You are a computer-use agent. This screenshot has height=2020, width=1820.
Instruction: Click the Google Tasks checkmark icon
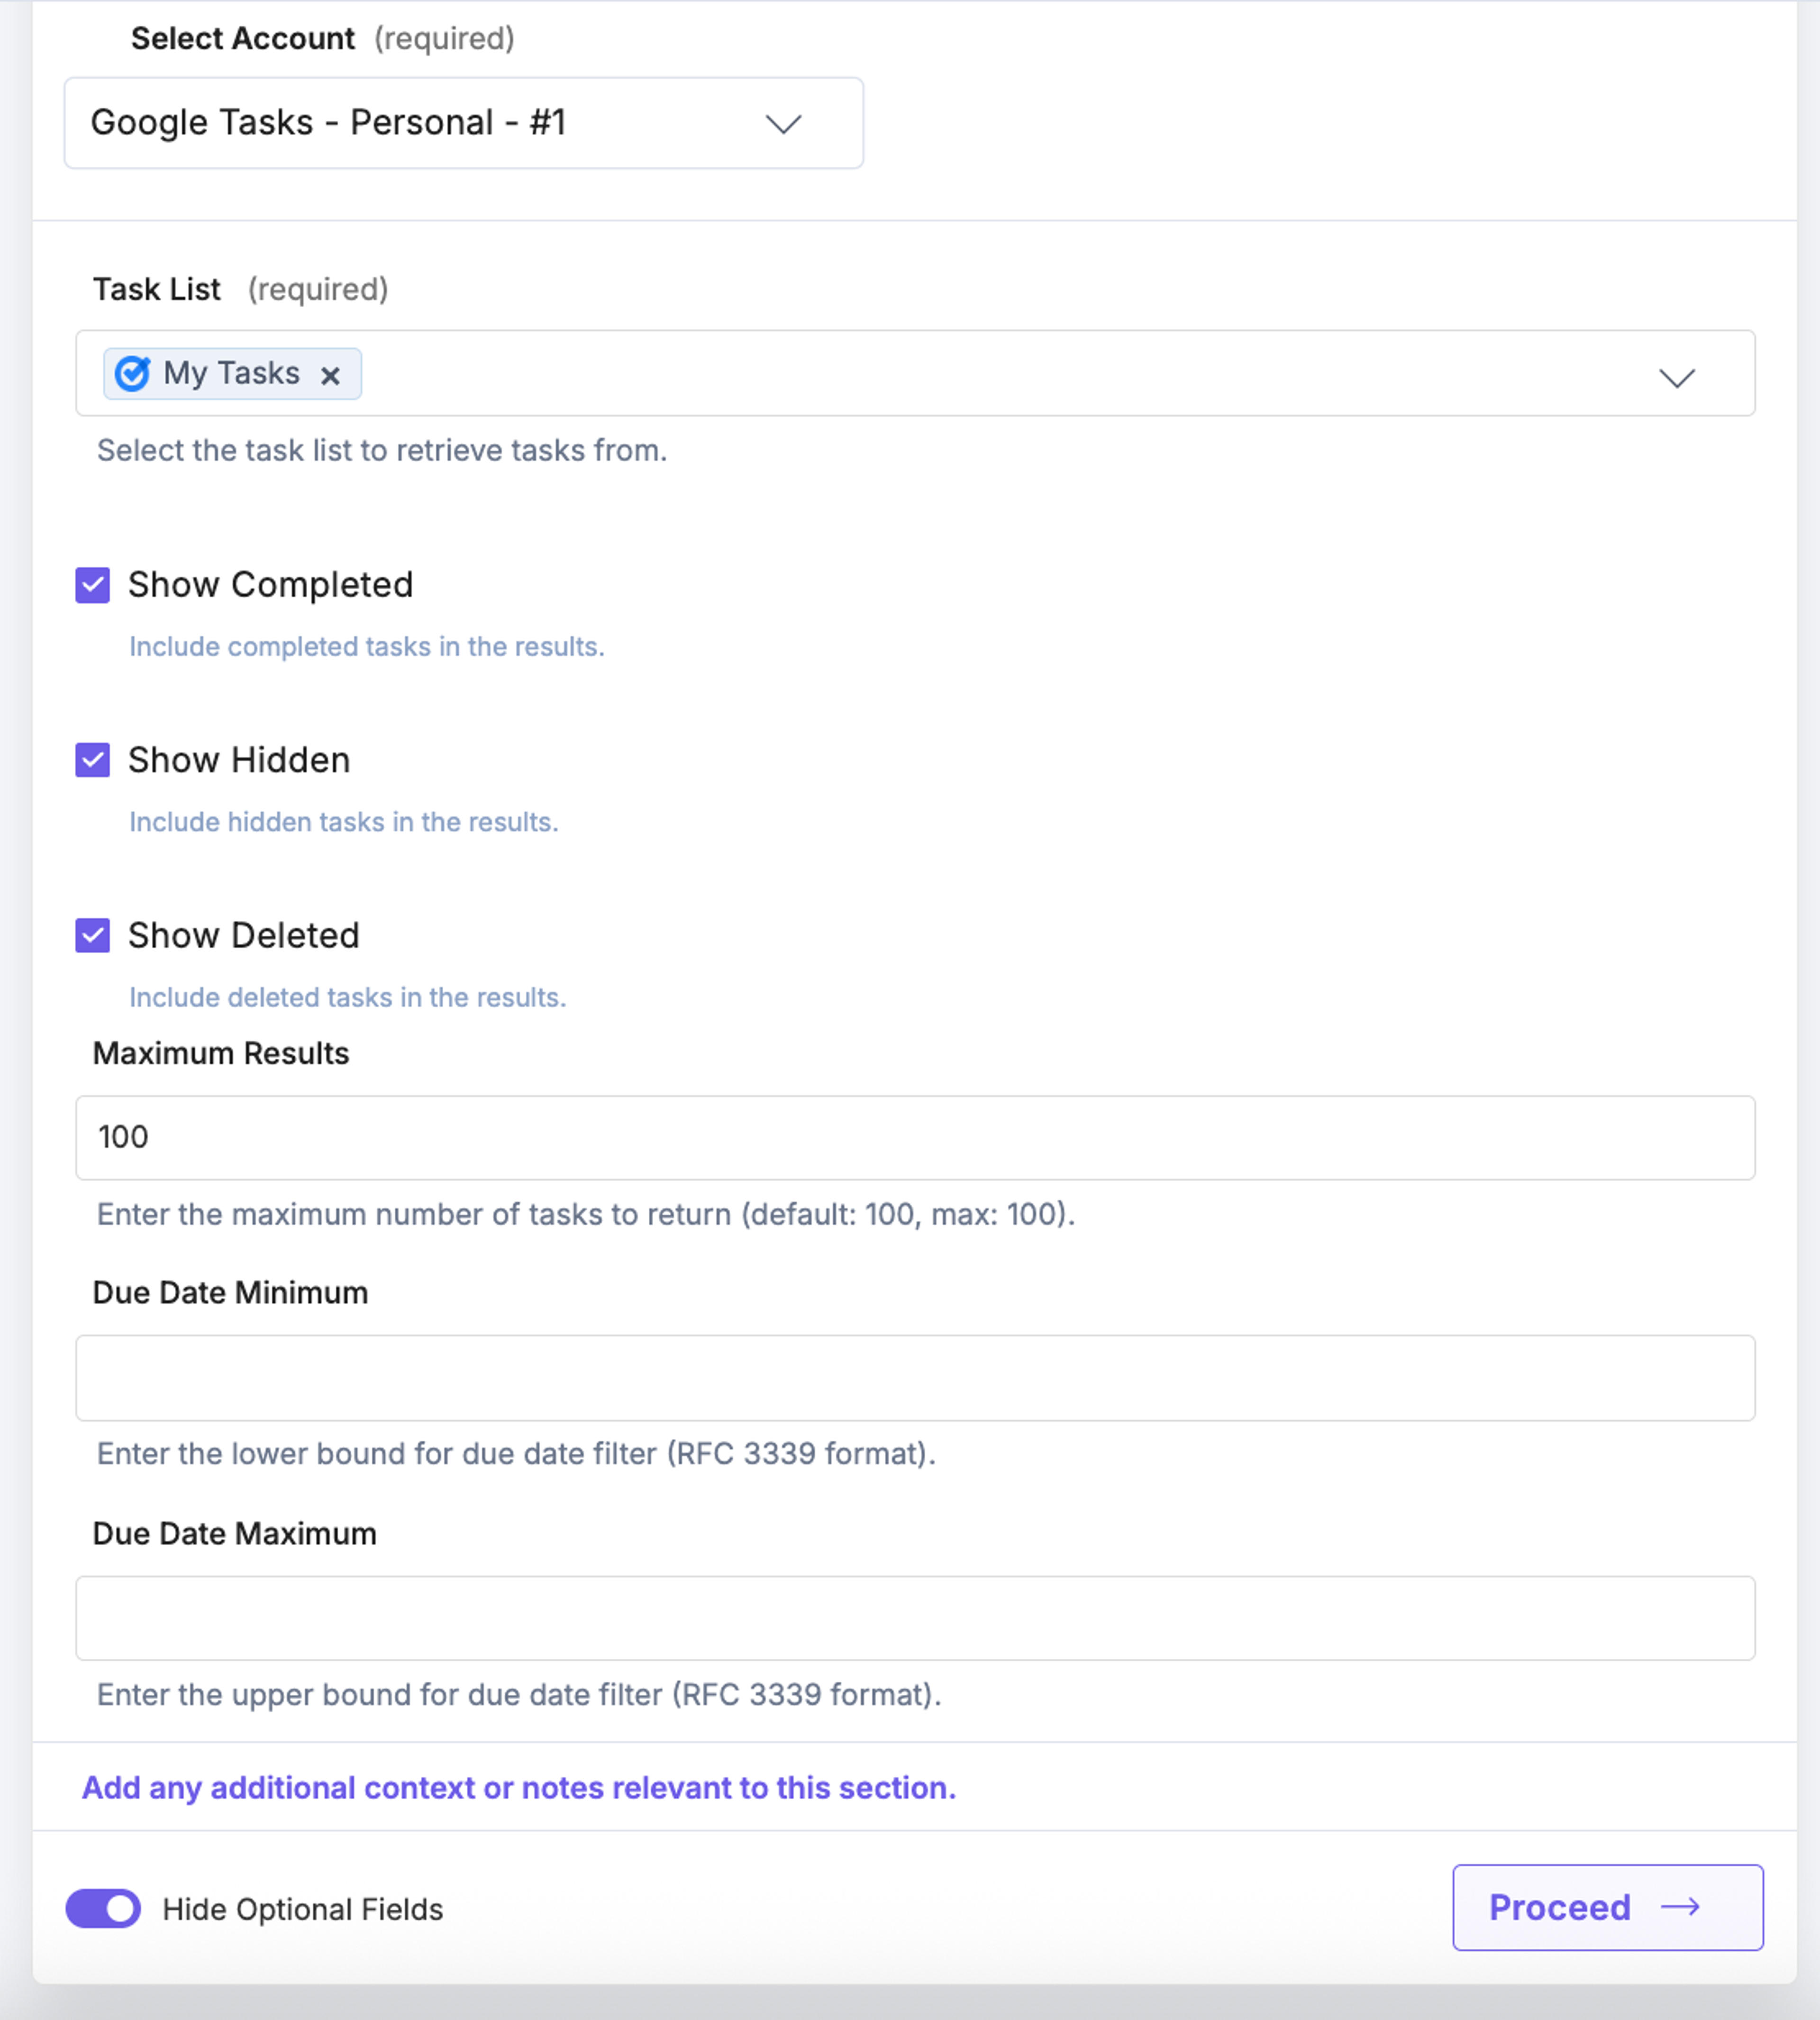pyautogui.click(x=132, y=373)
